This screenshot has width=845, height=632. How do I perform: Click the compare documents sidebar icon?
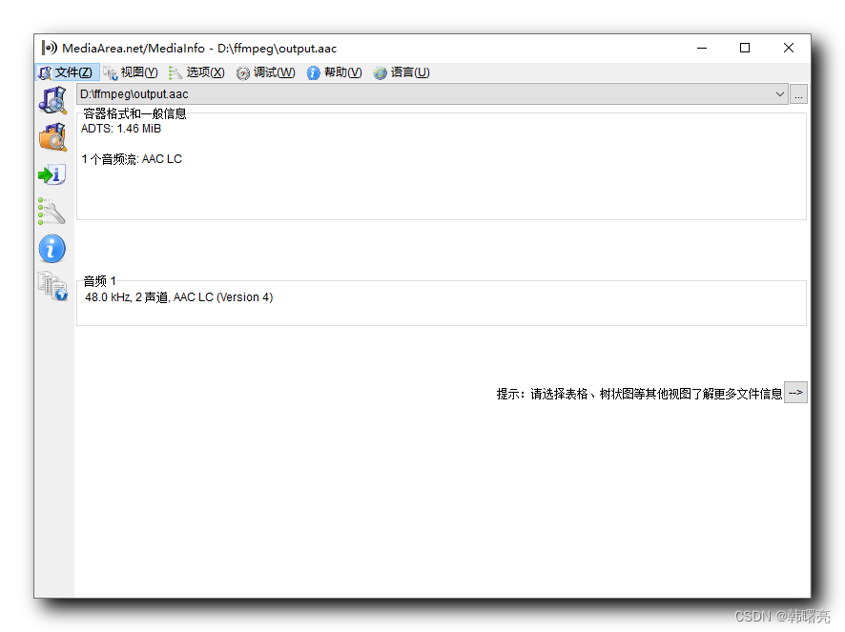point(52,285)
